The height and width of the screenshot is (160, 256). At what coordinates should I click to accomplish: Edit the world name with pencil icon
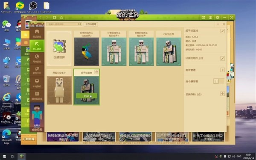(x=222, y=31)
